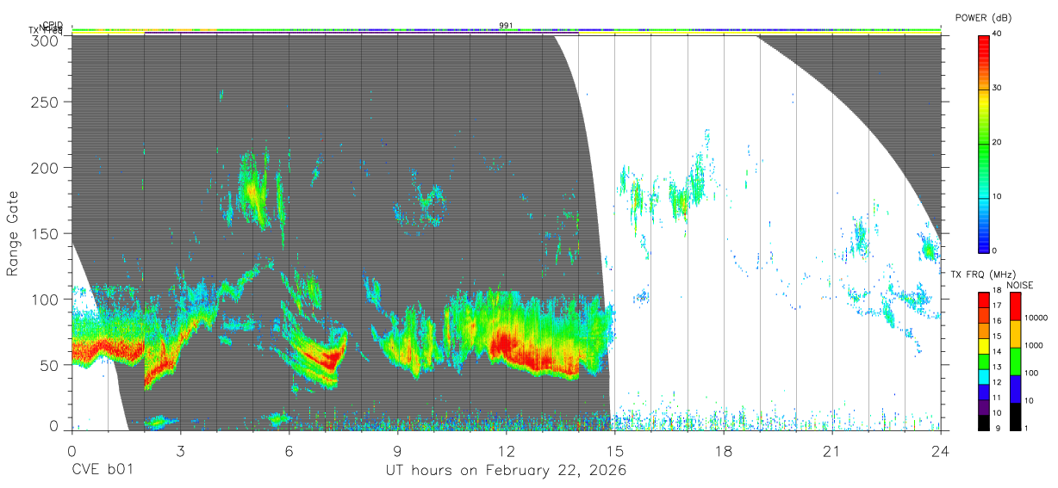Click the '10000' label on NOISE scale
The image size is (1058, 488).
click(x=1035, y=318)
